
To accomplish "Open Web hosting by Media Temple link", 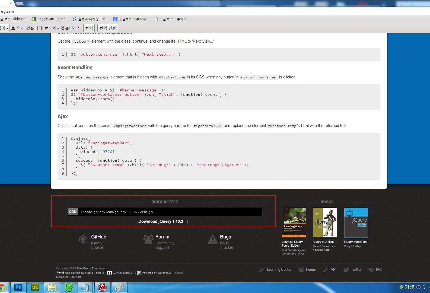I will [84, 273].
